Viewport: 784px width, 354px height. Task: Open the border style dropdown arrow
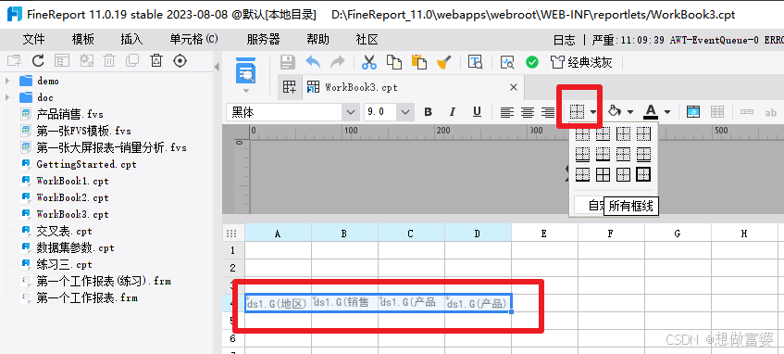tap(593, 112)
